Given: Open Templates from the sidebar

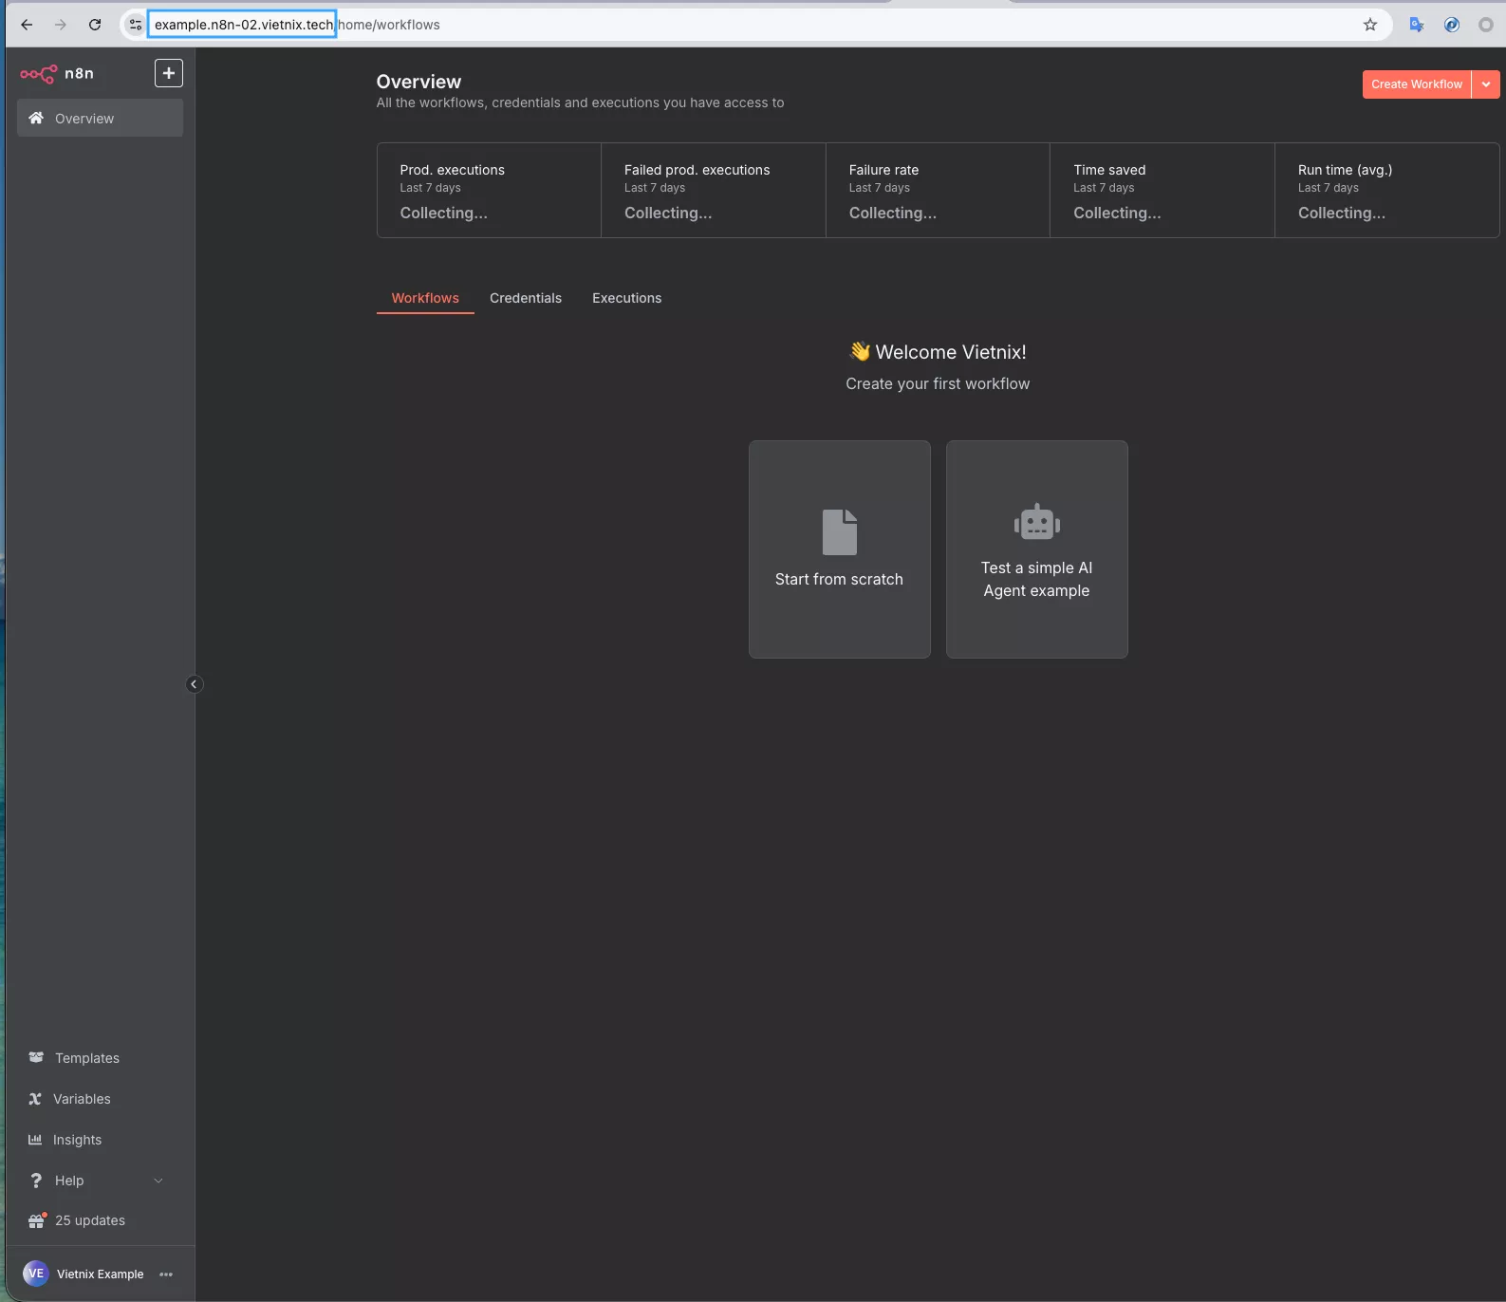Looking at the screenshot, I should 86,1058.
